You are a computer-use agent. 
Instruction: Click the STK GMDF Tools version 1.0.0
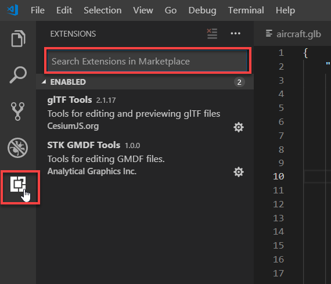pos(132,145)
